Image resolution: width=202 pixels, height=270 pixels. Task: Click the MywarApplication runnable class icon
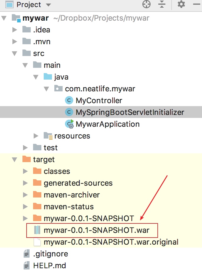tap(69, 124)
